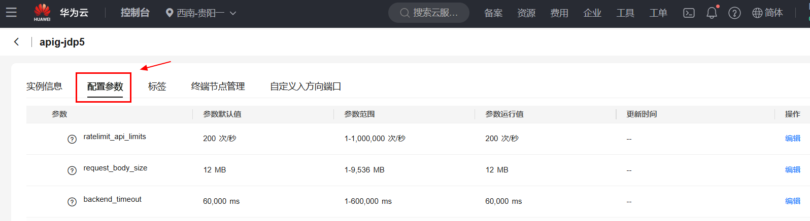Open the 控制台 console link

[135, 13]
